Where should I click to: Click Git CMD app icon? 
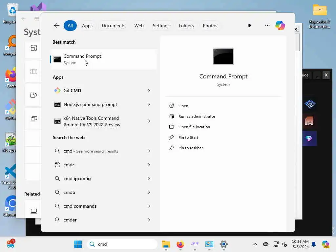click(x=57, y=91)
